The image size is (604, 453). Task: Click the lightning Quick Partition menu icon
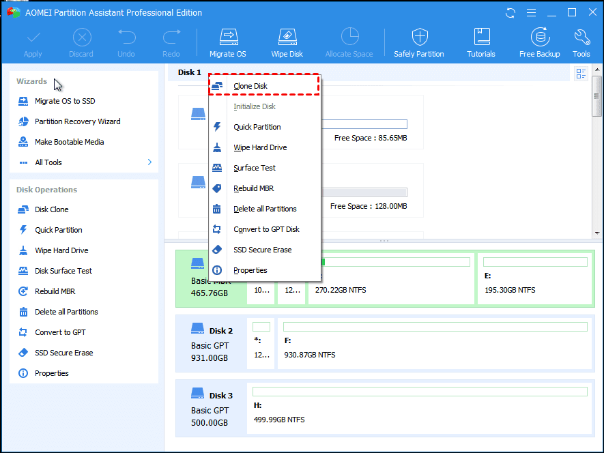(217, 127)
